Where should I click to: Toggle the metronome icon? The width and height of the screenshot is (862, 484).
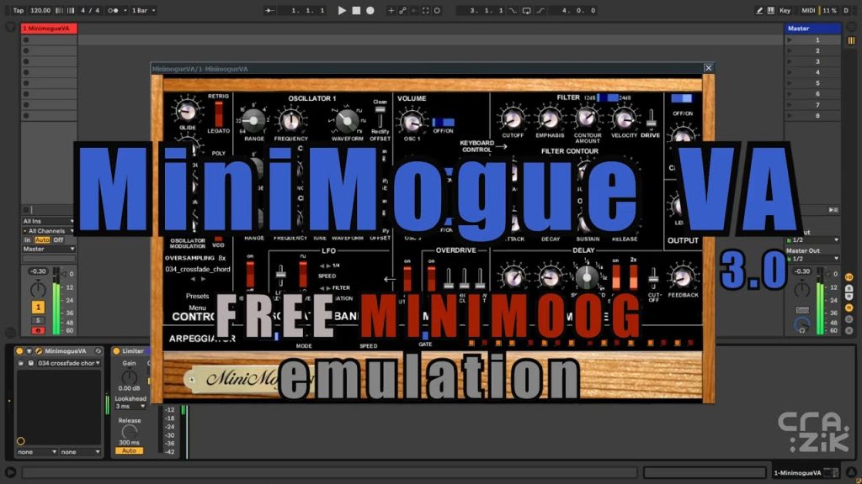[x=113, y=10]
